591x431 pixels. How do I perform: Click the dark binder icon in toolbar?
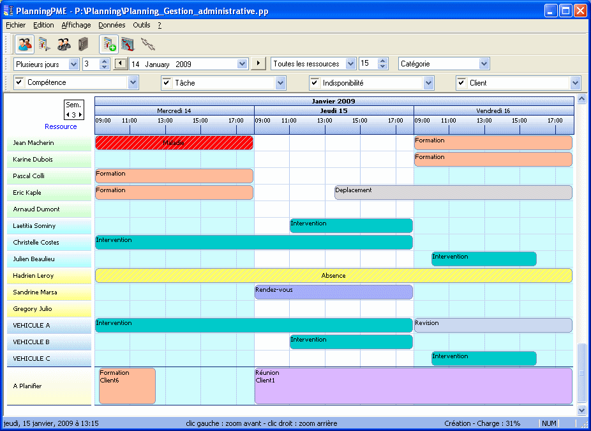click(83, 45)
